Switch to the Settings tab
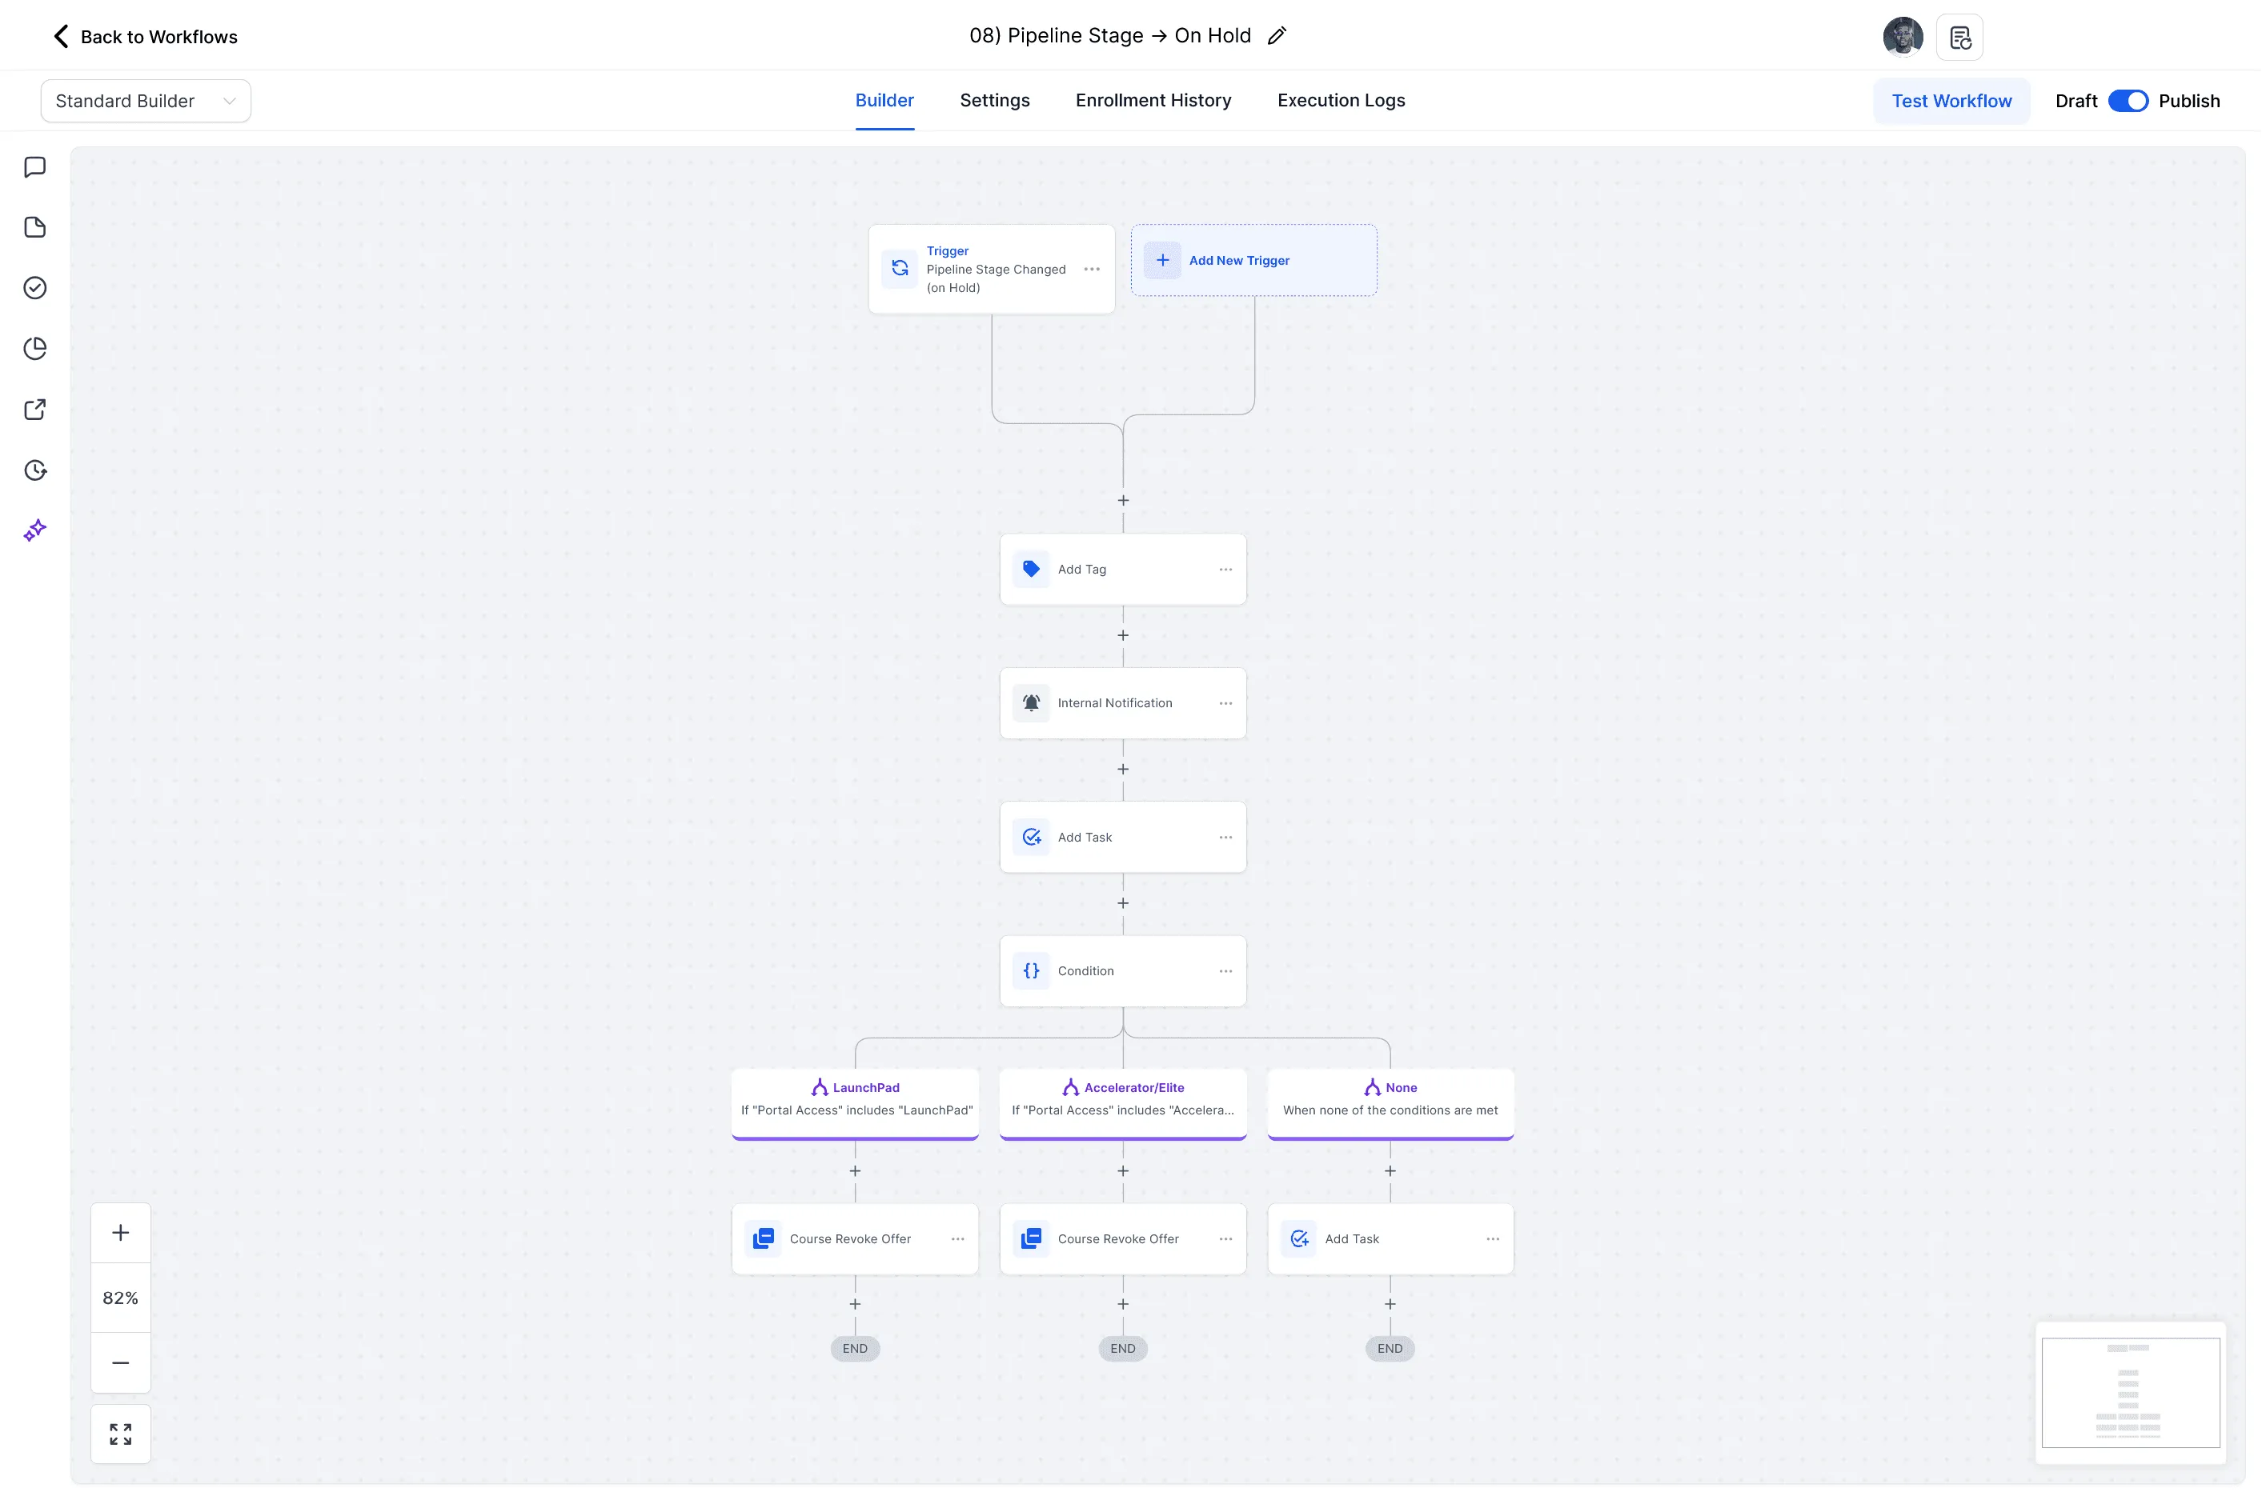Image resolution: width=2262 pixels, height=1500 pixels. pyautogui.click(x=994, y=101)
